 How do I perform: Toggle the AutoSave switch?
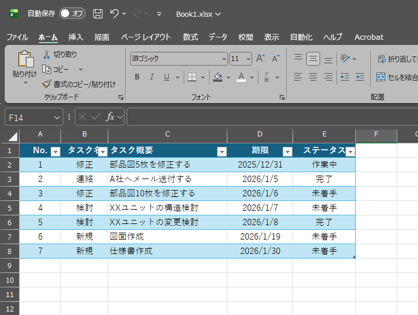coord(72,13)
